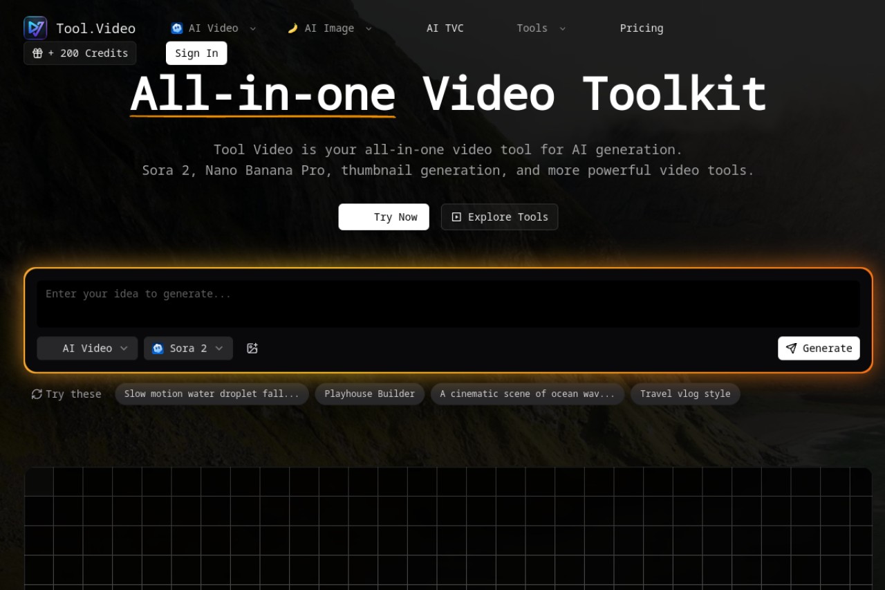This screenshot has width=885, height=590.
Task: Click the 'All-in-one Video Toolkit' heading
Action: 448,93
